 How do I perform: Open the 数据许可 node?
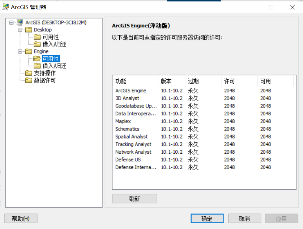click(x=44, y=80)
